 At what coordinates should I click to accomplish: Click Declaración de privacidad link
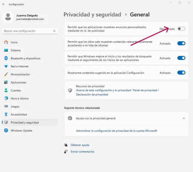[92, 95]
